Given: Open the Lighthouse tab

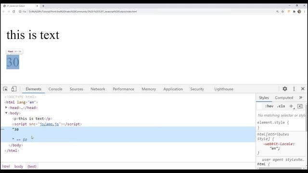Looking at the screenshot, I should (224, 89).
